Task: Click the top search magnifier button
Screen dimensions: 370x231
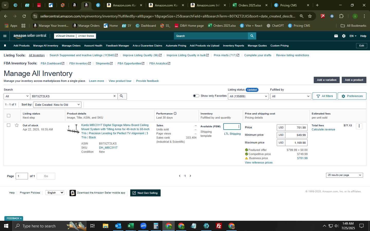Action: pyautogui.click(x=252, y=36)
